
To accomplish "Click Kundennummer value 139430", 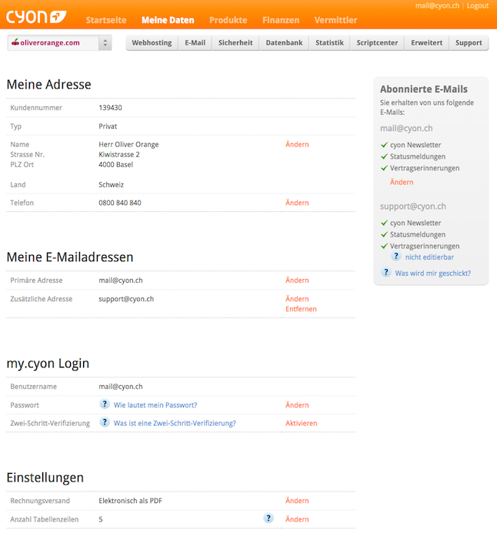I will click(x=110, y=108).
